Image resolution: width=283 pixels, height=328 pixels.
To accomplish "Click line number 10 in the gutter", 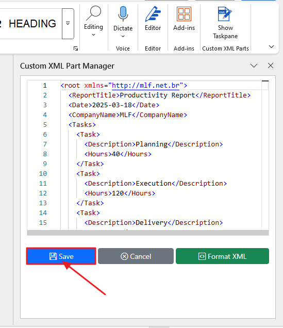I will coord(43,174).
